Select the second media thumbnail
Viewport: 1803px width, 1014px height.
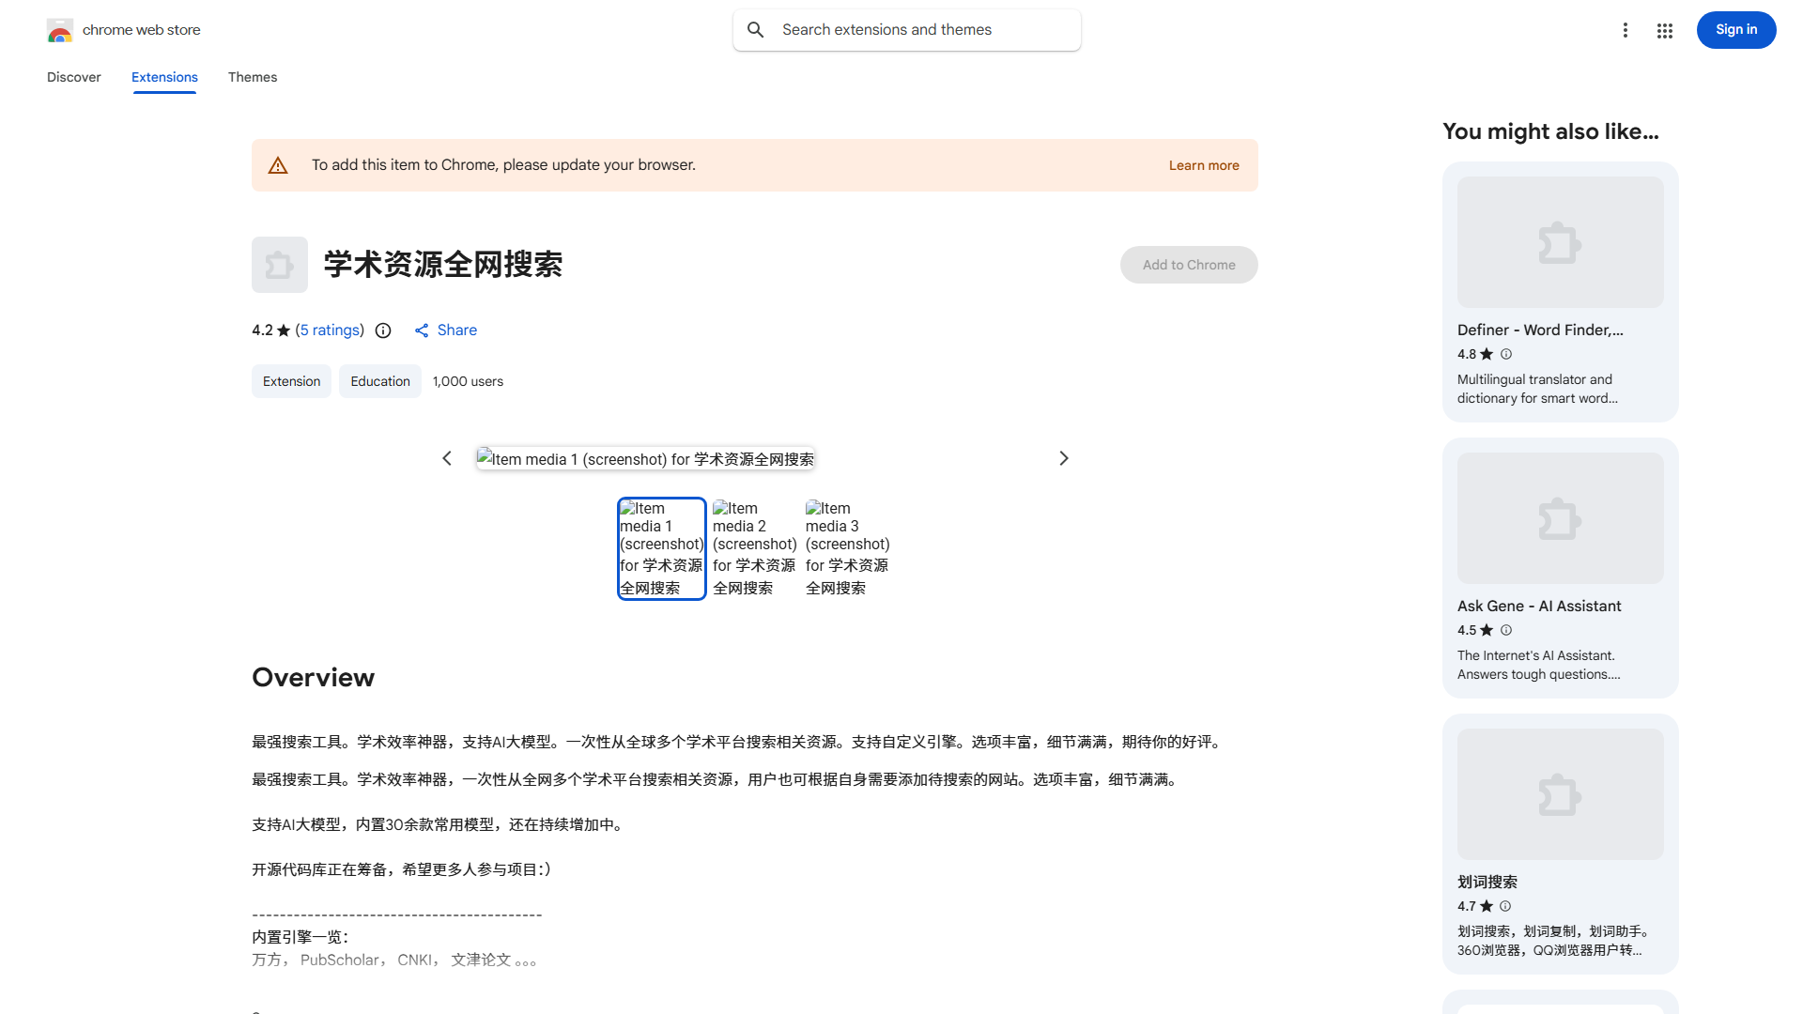[x=754, y=548]
